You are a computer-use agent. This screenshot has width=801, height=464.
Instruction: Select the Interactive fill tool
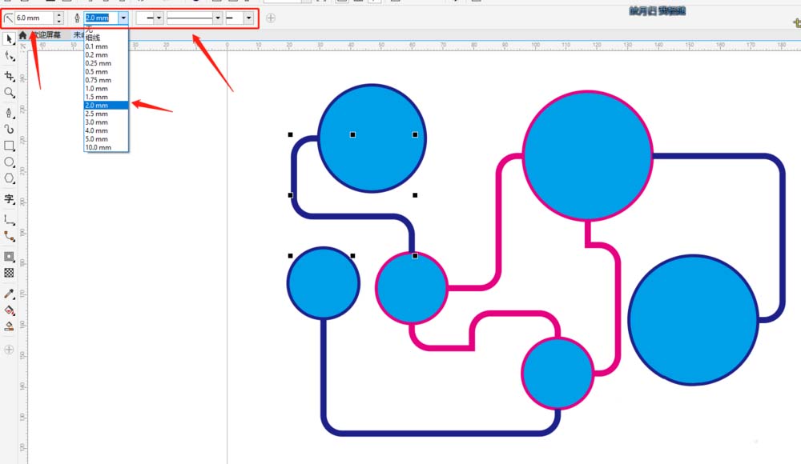pos(9,310)
